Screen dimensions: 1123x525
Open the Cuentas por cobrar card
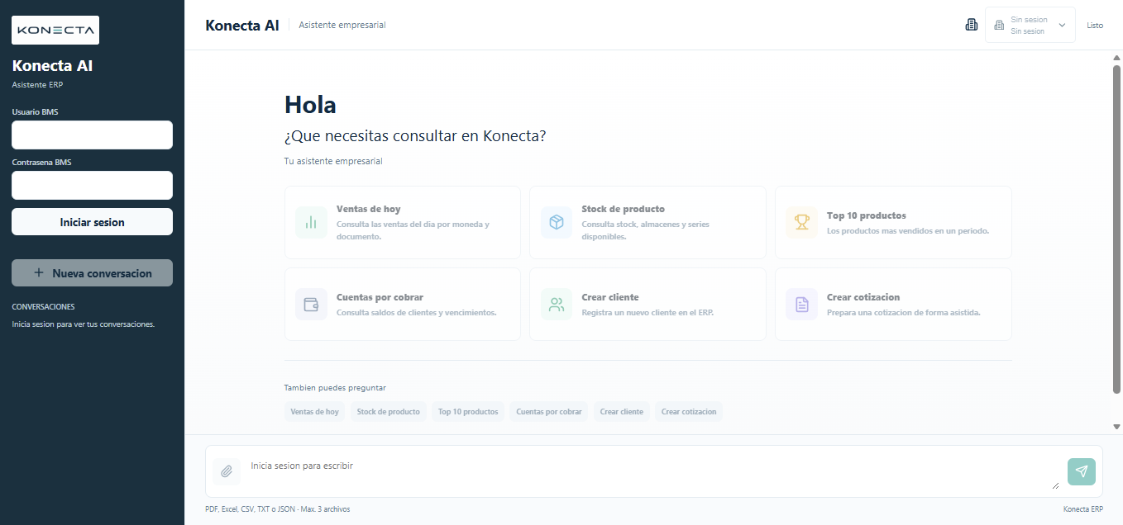403,304
